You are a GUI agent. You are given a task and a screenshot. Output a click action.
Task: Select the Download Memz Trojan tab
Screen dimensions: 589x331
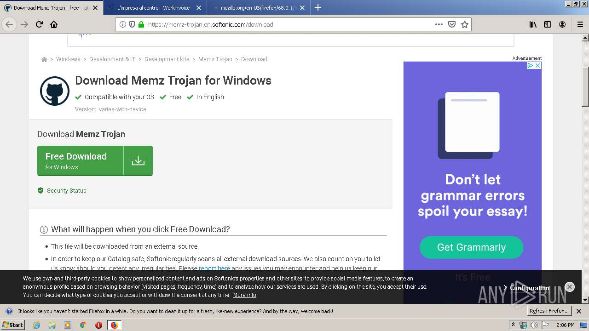click(x=52, y=8)
